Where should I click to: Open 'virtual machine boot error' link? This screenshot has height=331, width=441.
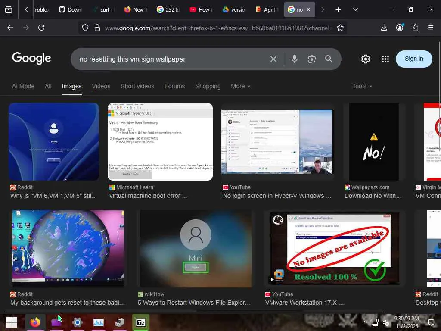tap(148, 196)
